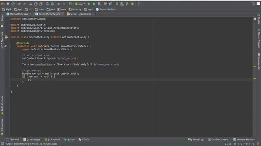Close the layout_second.xml tab
The height and width of the screenshot is (146, 261).
[x=93, y=14]
